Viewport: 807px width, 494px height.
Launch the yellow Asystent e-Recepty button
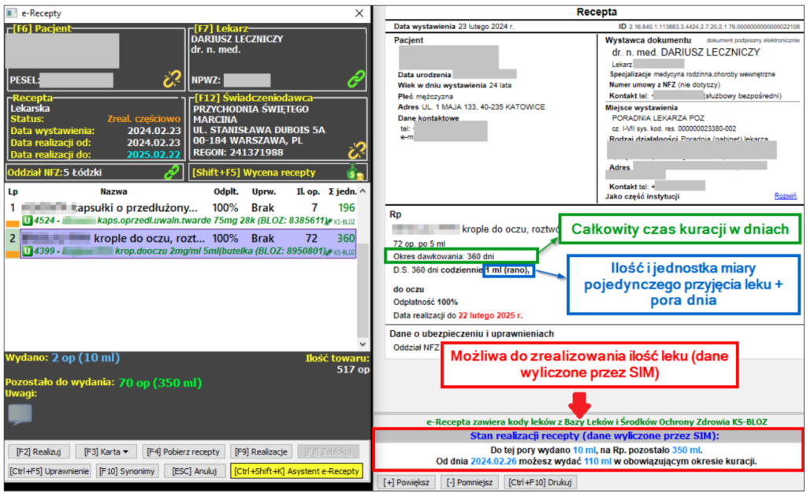tap(296, 471)
